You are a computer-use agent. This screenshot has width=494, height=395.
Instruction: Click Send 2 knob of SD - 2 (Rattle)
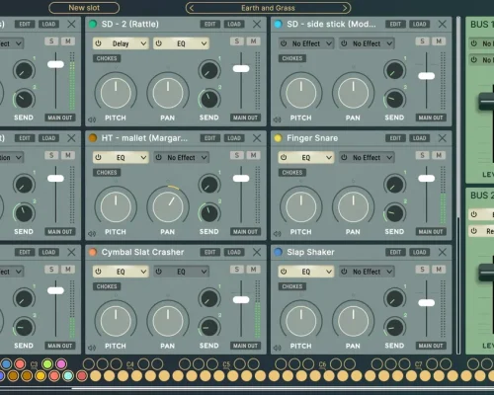pos(209,99)
